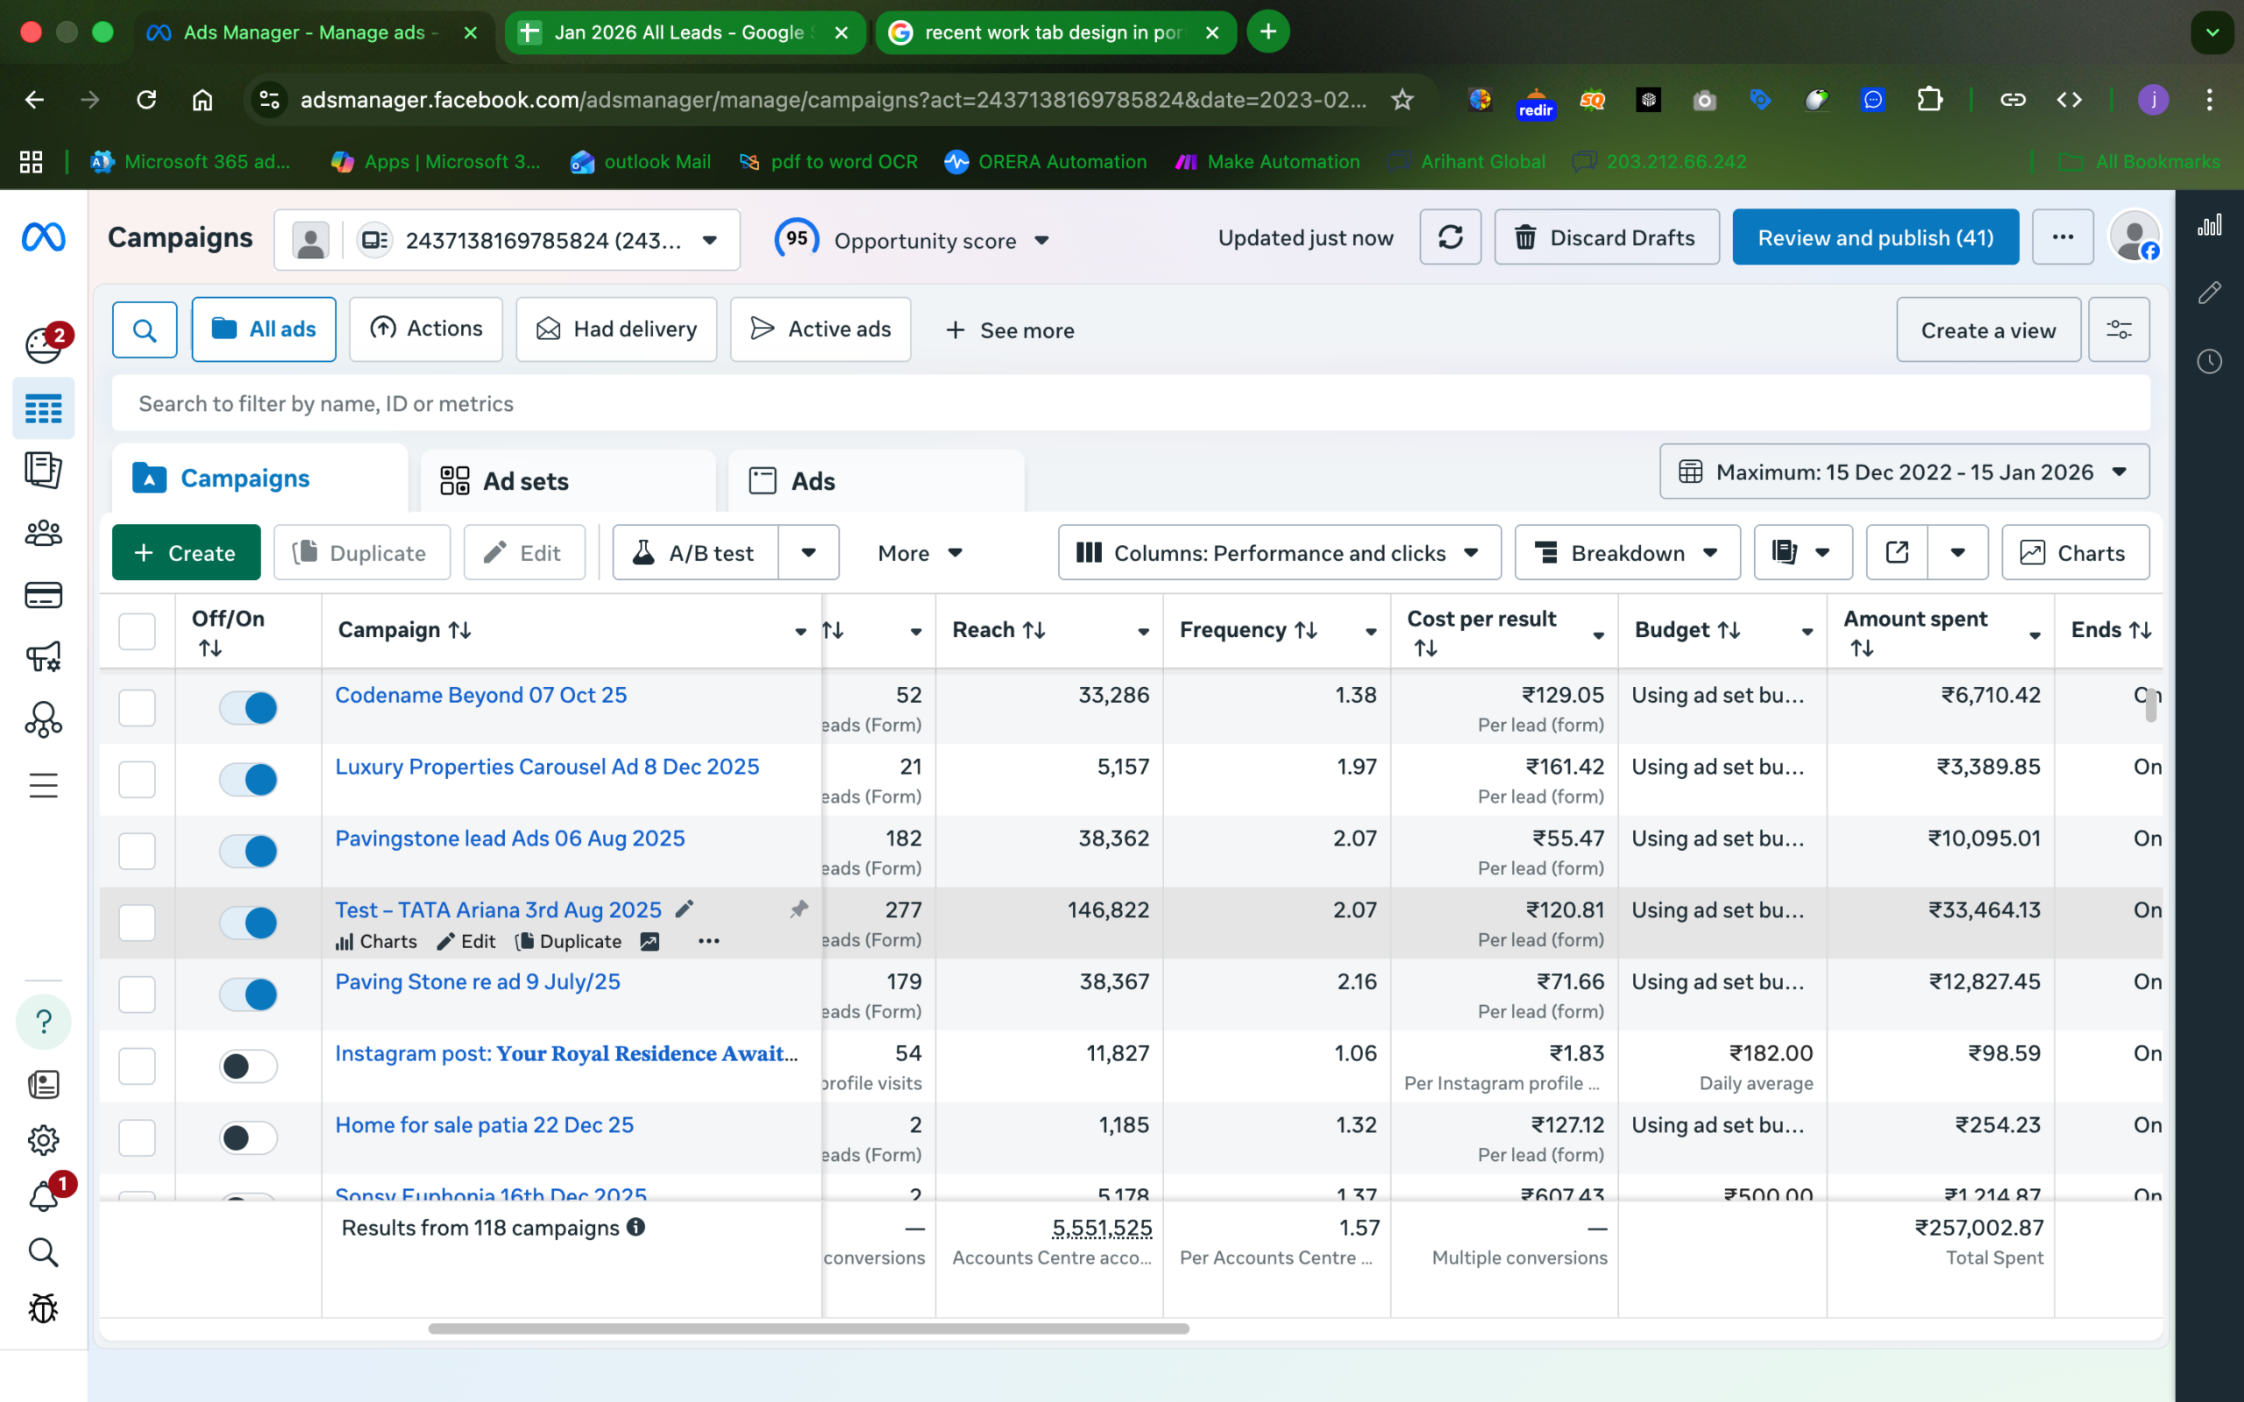The height and width of the screenshot is (1402, 2244).
Task: Open Luxury Properties Carousel Ad campaign link
Action: [x=547, y=767]
